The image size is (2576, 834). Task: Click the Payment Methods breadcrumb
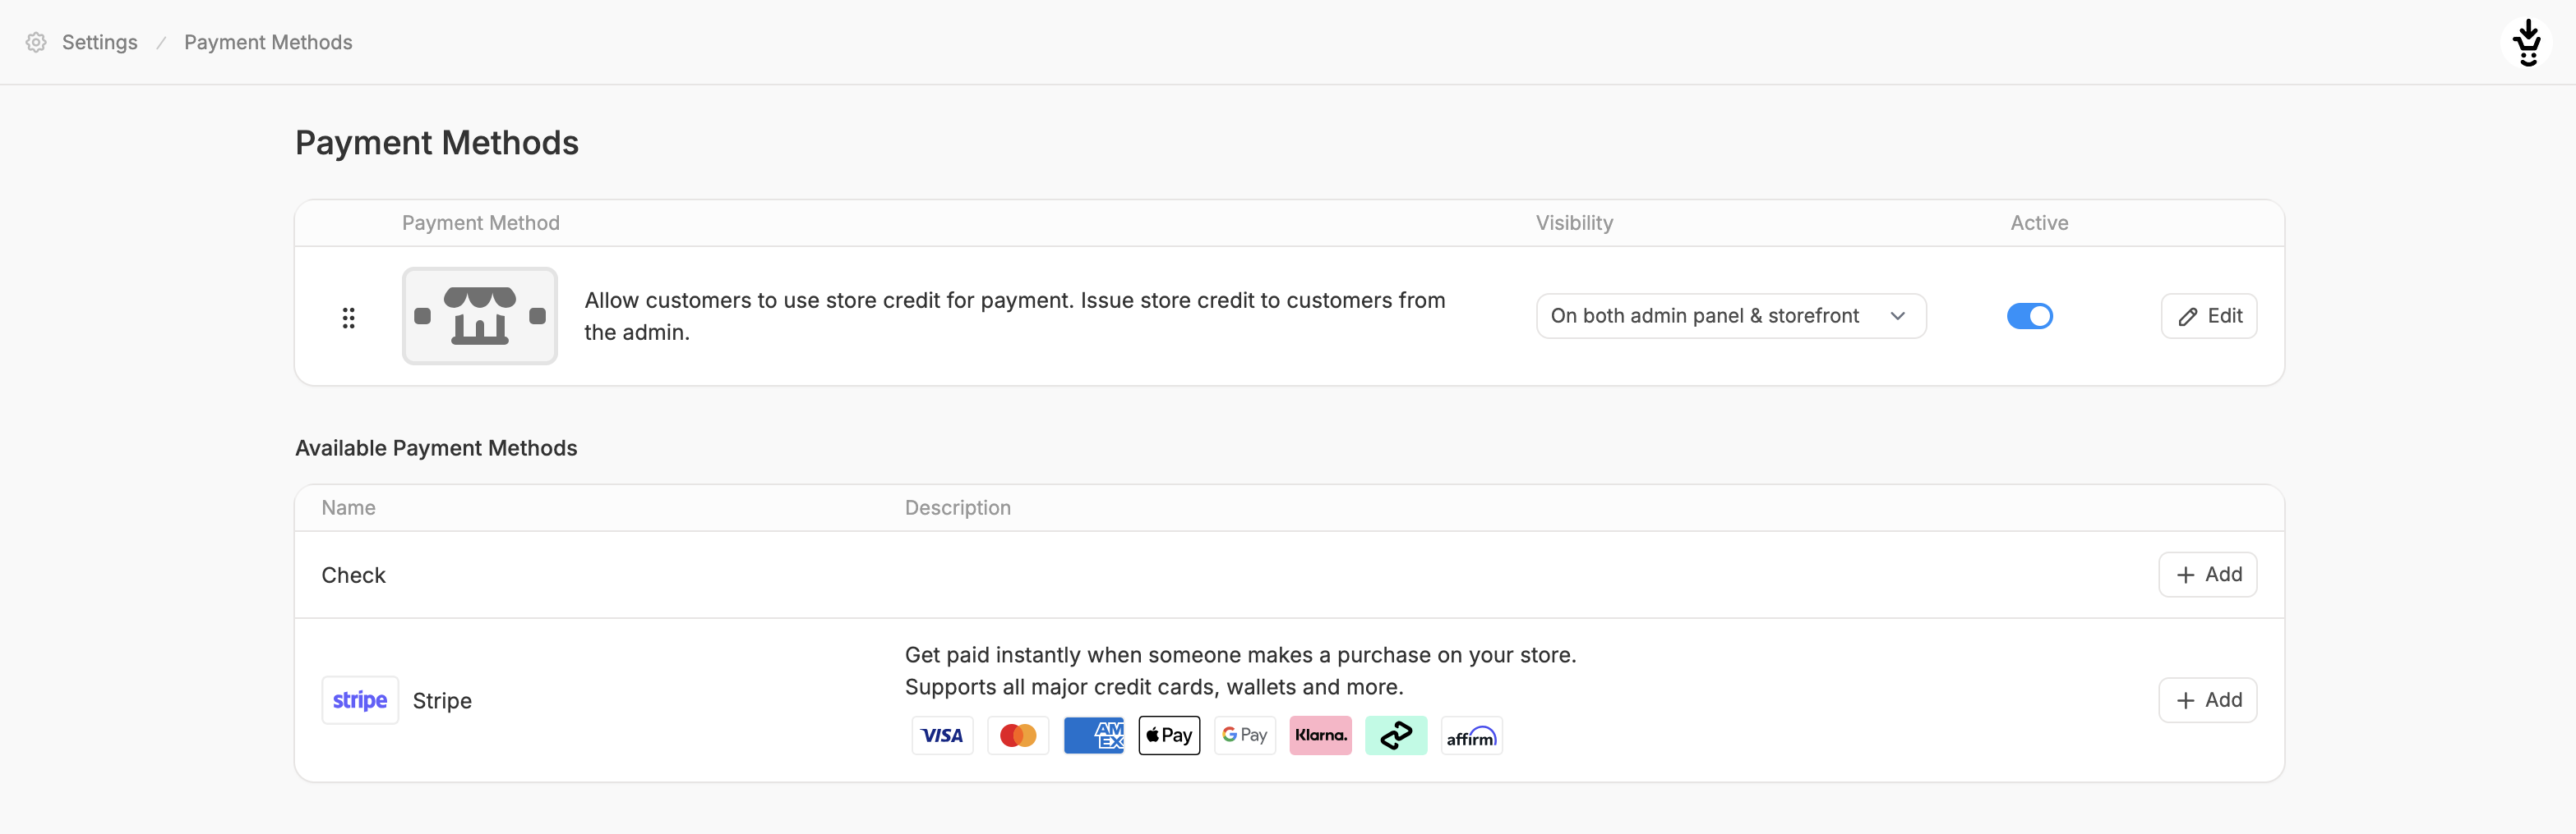pos(268,42)
